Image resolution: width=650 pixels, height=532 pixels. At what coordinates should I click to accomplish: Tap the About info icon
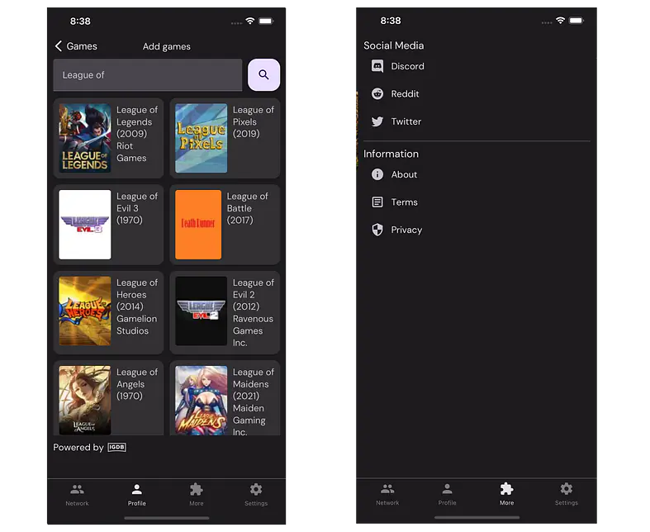[377, 174]
